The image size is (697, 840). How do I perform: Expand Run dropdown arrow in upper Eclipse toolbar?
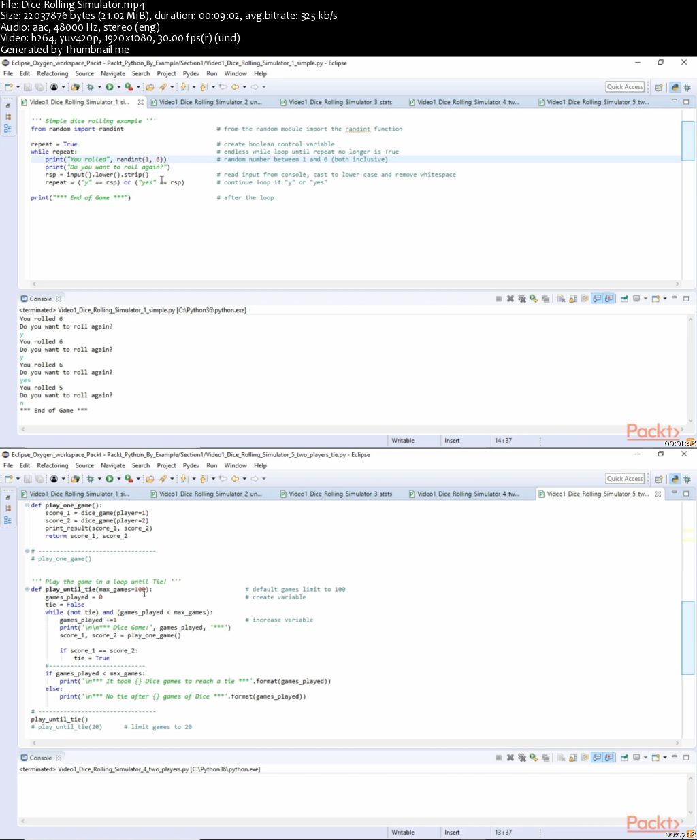point(118,87)
